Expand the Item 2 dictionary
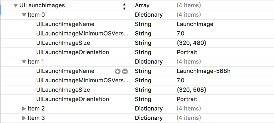 [x=24, y=109]
